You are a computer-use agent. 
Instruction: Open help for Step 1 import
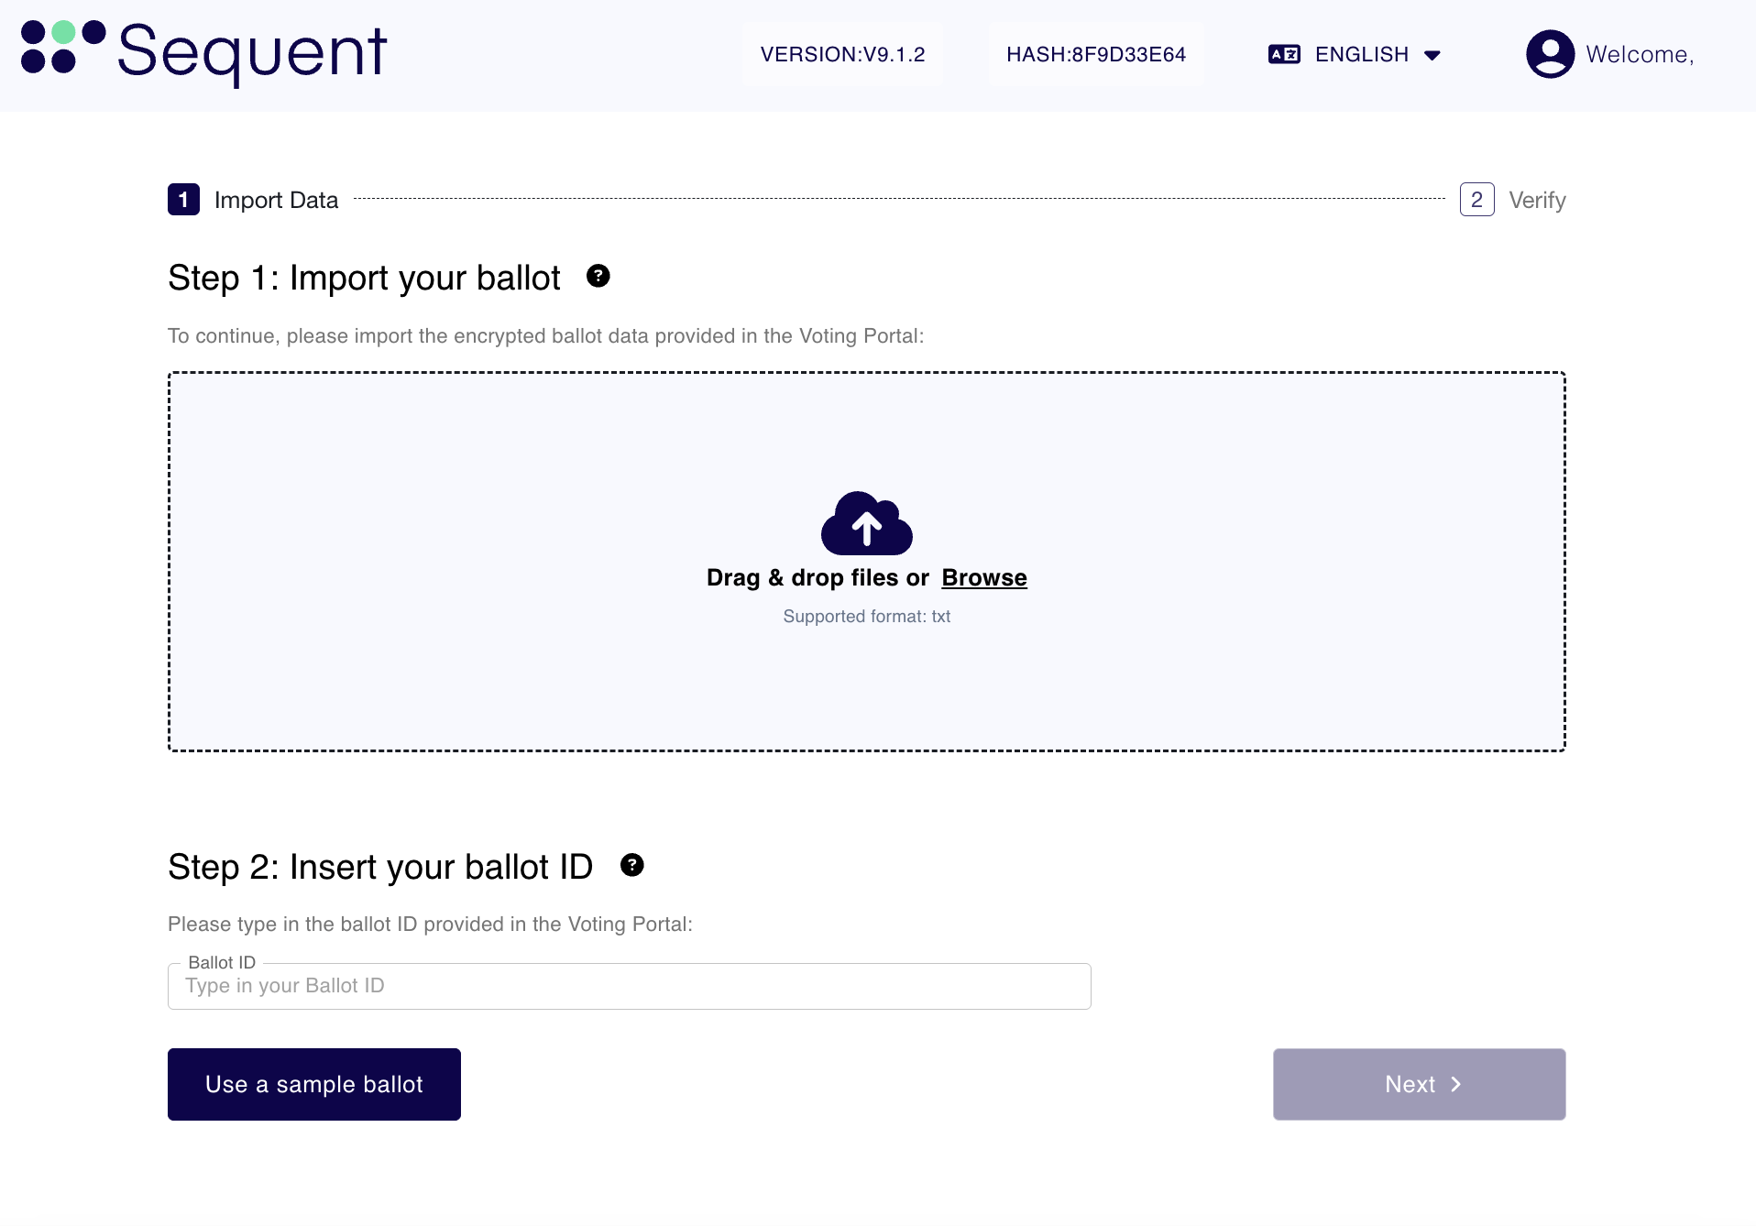tap(598, 276)
